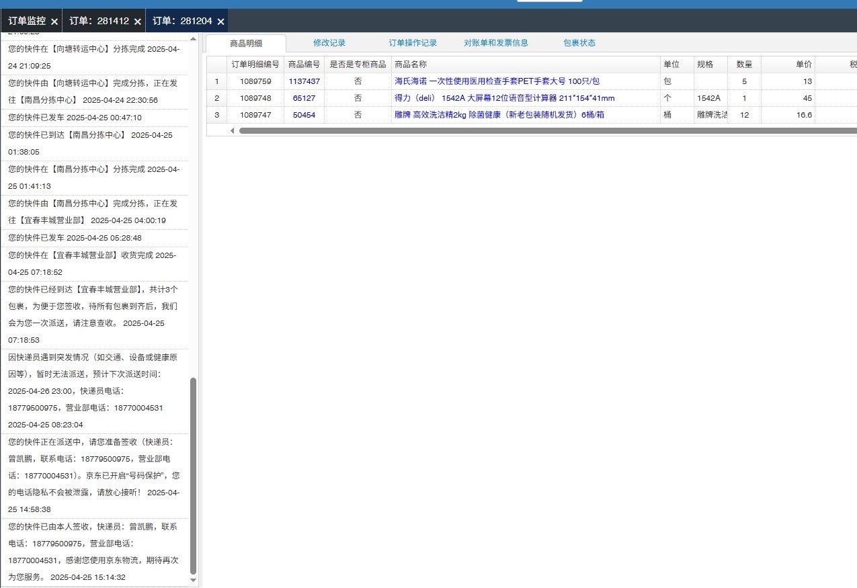Open the 海氏海诺 一次性使用医用检查手套 product link
This screenshot has width=857, height=588.
[497, 81]
